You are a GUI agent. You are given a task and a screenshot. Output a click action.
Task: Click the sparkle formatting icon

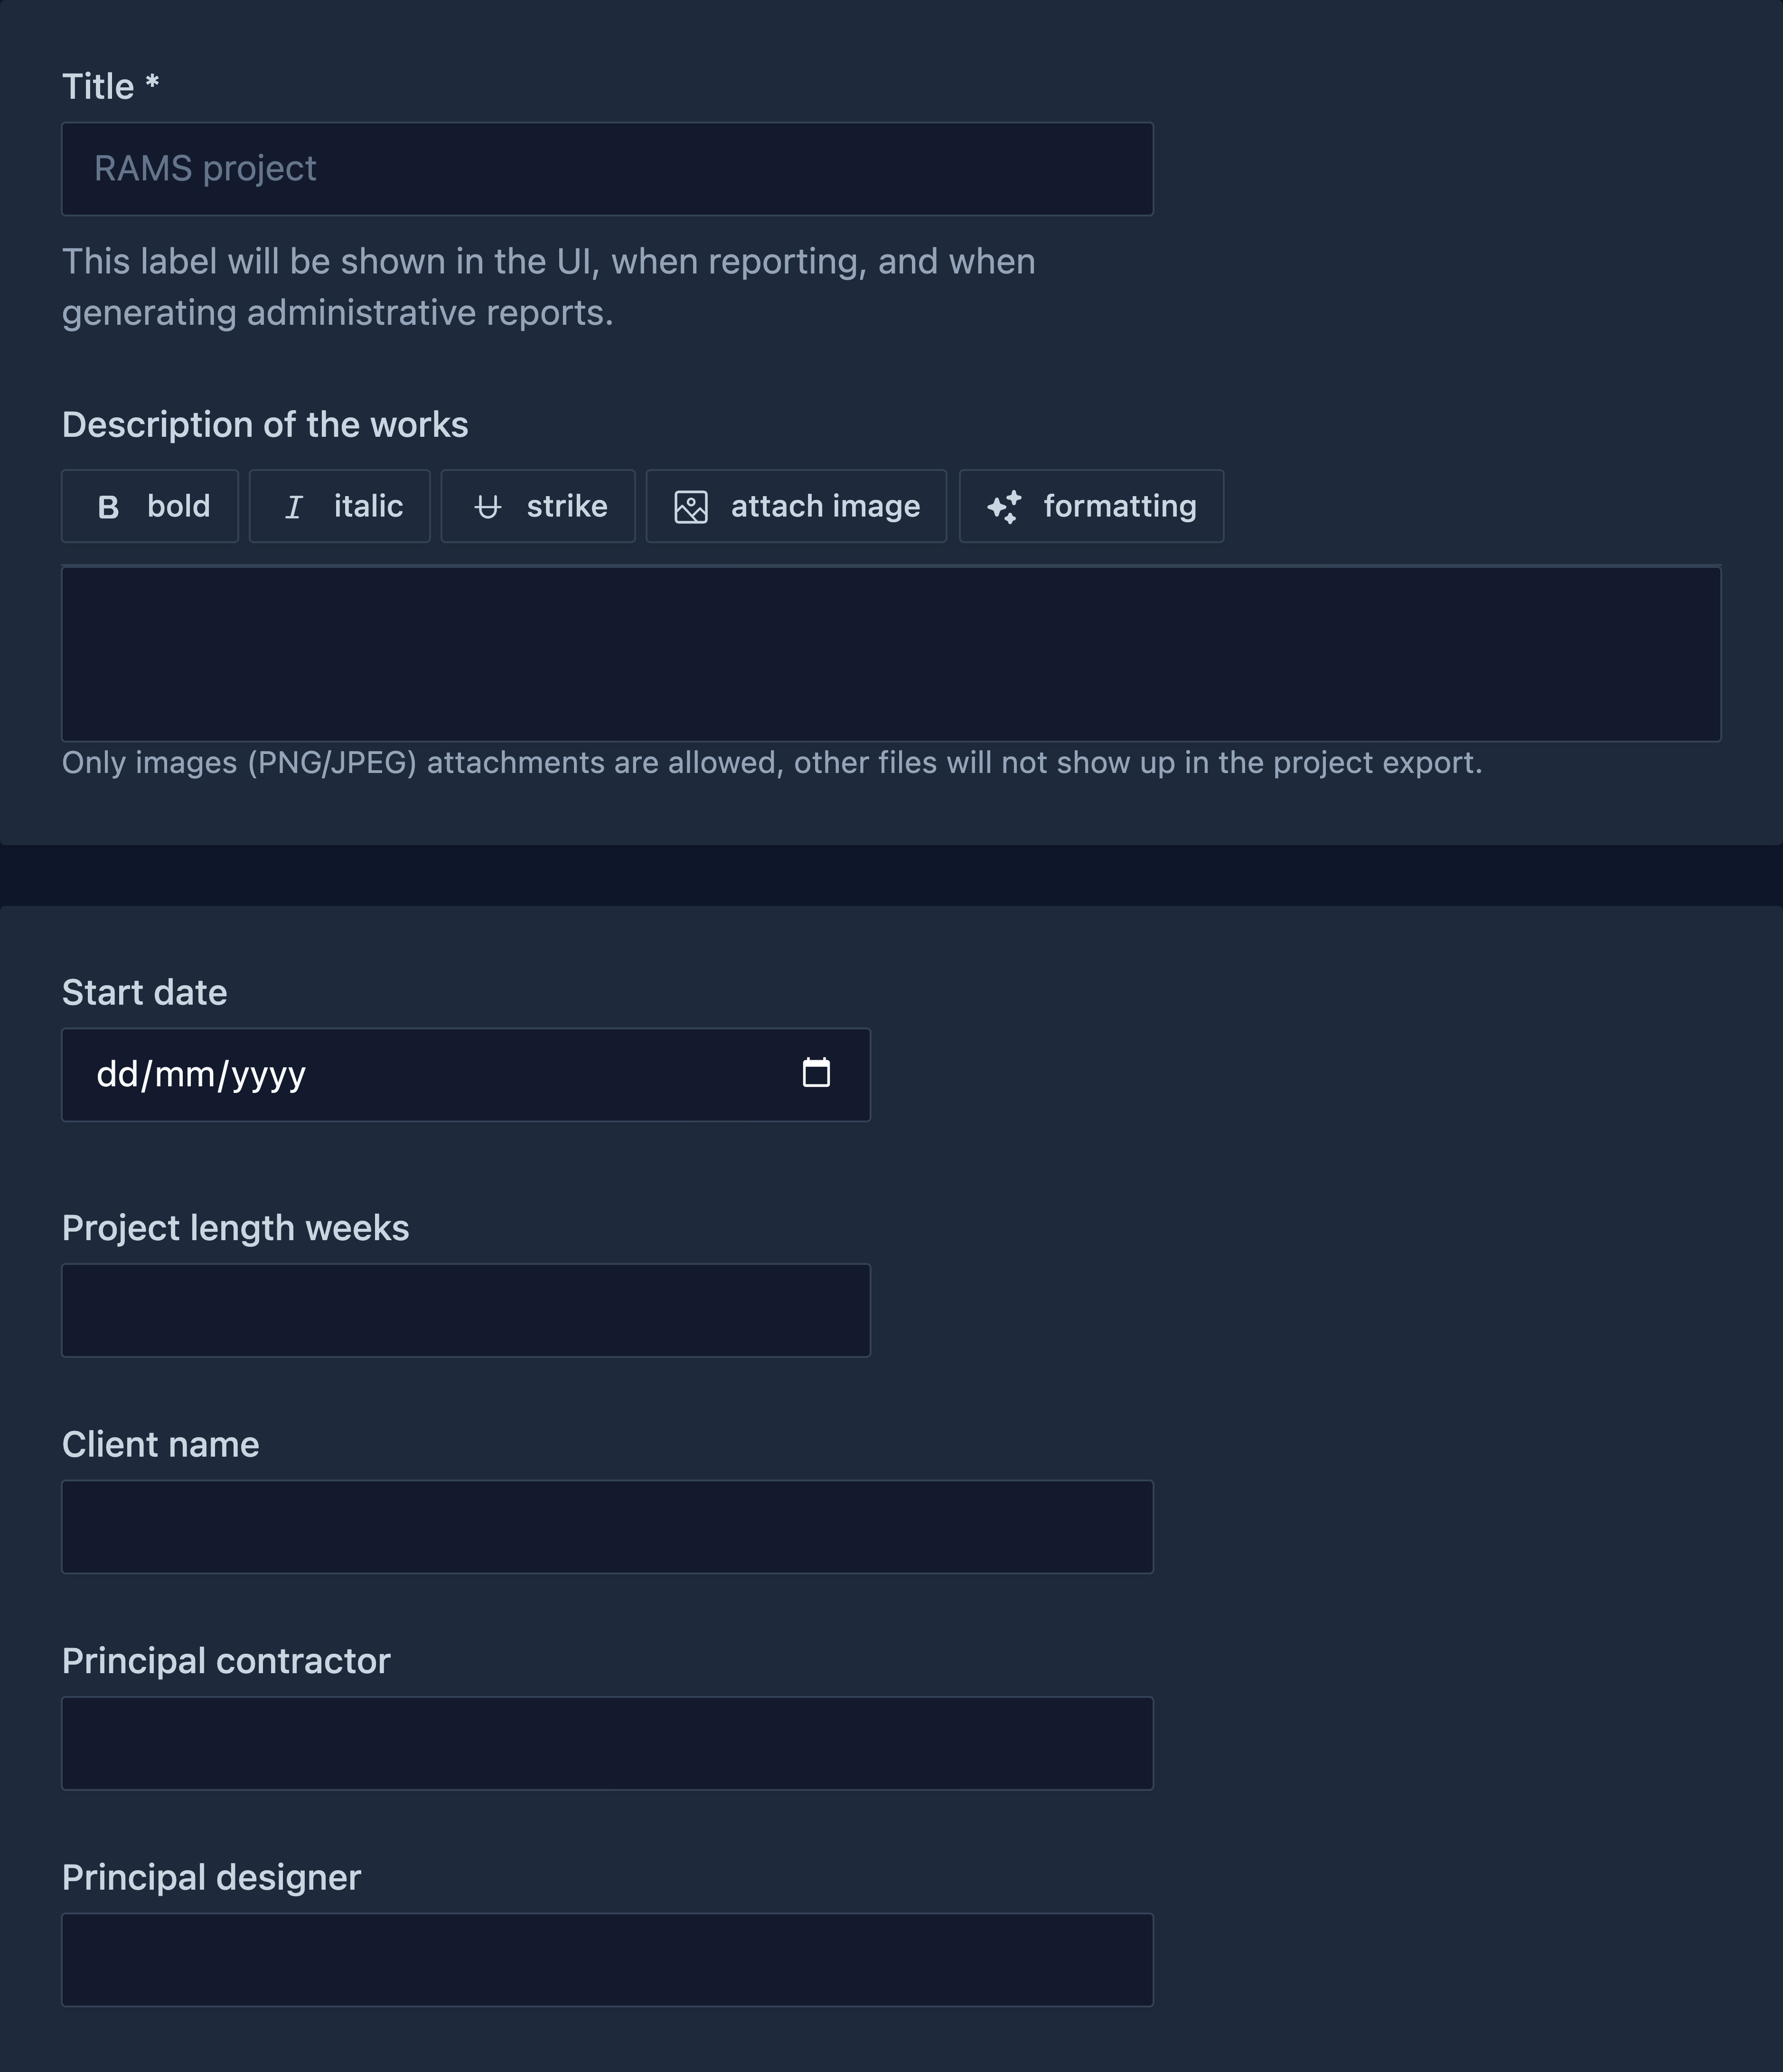click(x=1004, y=507)
